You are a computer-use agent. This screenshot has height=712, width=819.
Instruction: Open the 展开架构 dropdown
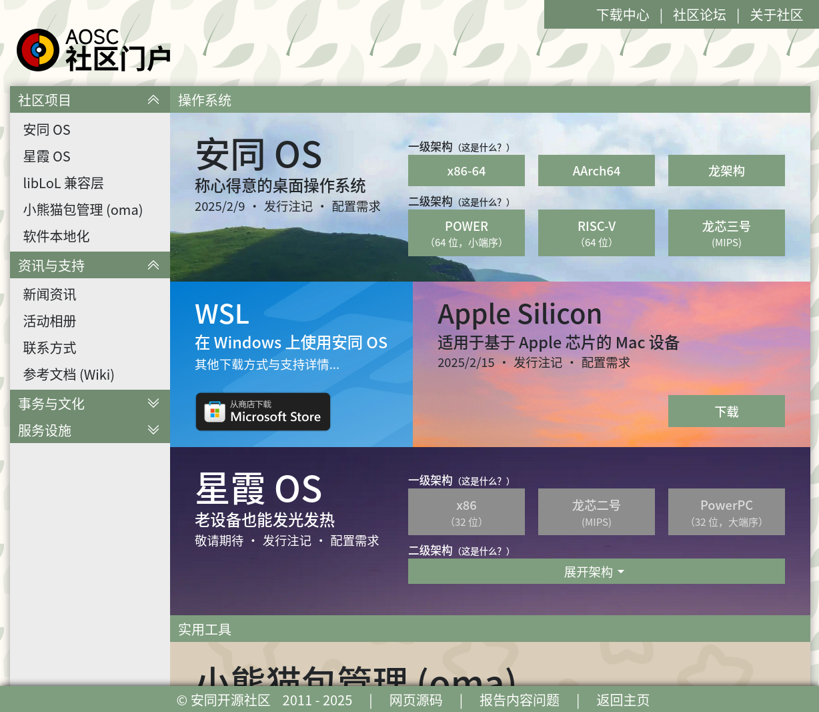click(596, 572)
